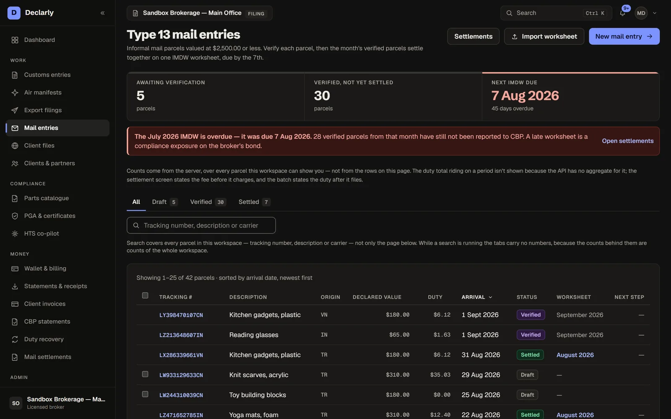Screen dimensions: 671x419
Task: Open the Sandbox Brokerage — Main Office workspace switcher
Action: tap(200, 13)
